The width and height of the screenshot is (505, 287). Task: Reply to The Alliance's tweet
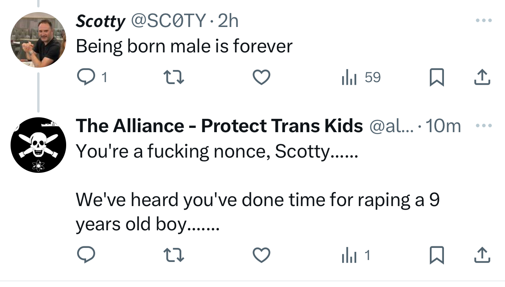coord(85,256)
